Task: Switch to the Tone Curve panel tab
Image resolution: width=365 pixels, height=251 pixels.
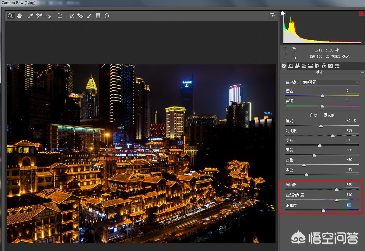Action: [x=291, y=66]
